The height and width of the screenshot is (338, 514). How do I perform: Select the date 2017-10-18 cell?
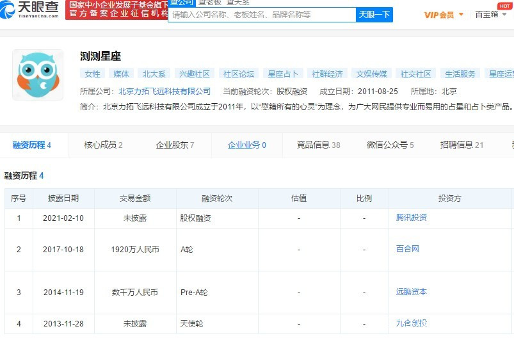63,250
